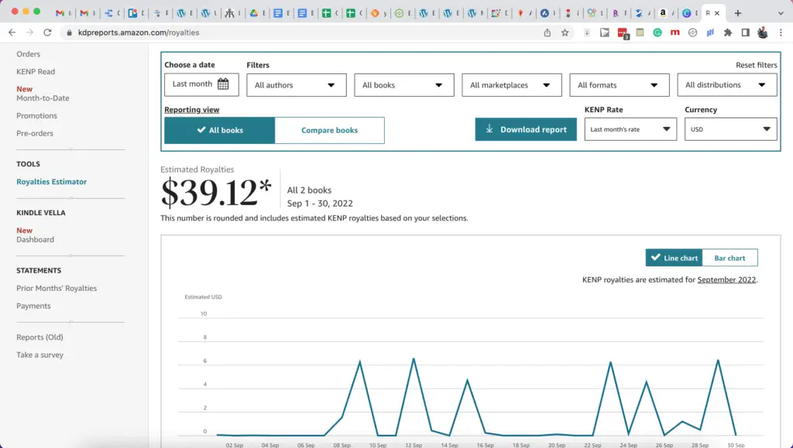This screenshot has height=448, width=793.
Task: Expand the All books filter dropdown
Action: pos(404,85)
